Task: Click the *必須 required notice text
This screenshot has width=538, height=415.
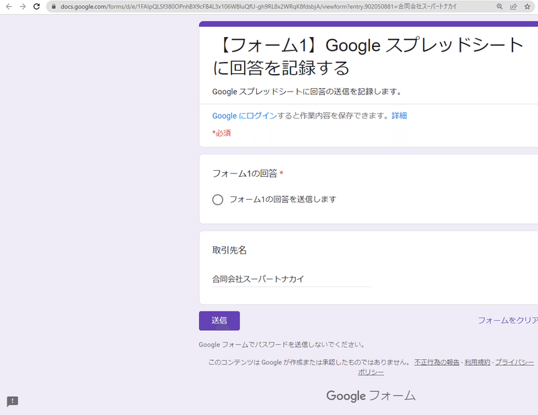Action: [x=221, y=133]
